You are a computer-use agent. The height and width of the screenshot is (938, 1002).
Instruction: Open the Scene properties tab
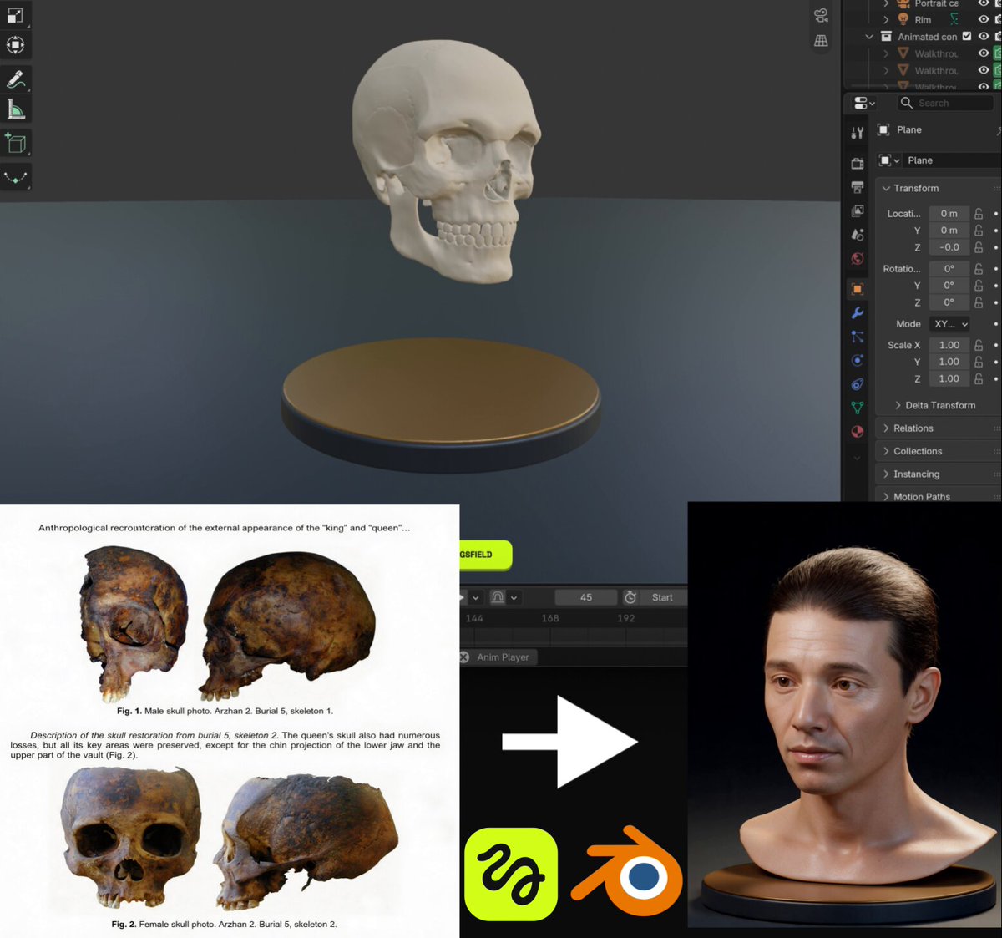click(x=858, y=235)
